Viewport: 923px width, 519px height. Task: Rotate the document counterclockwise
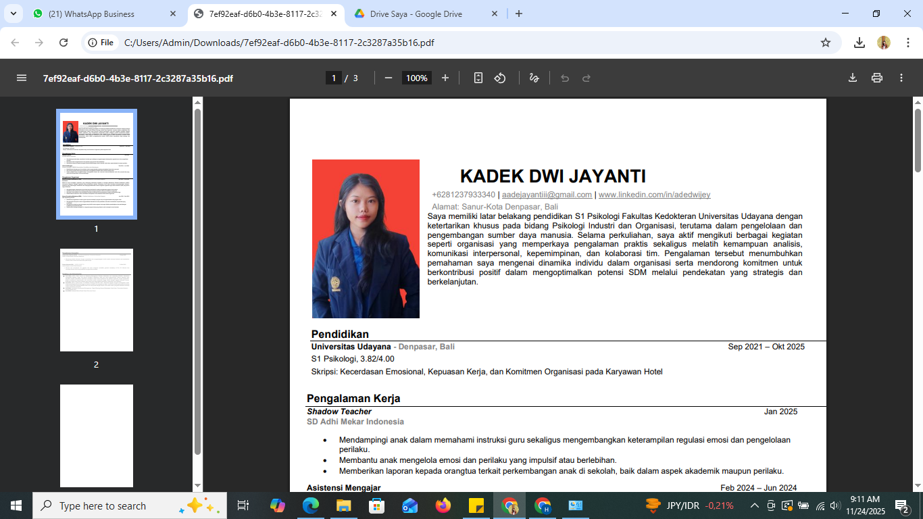(x=500, y=78)
